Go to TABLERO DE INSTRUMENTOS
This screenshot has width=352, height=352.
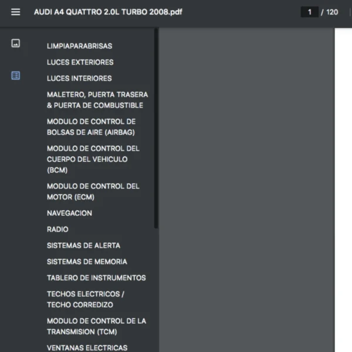pos(96,277)
